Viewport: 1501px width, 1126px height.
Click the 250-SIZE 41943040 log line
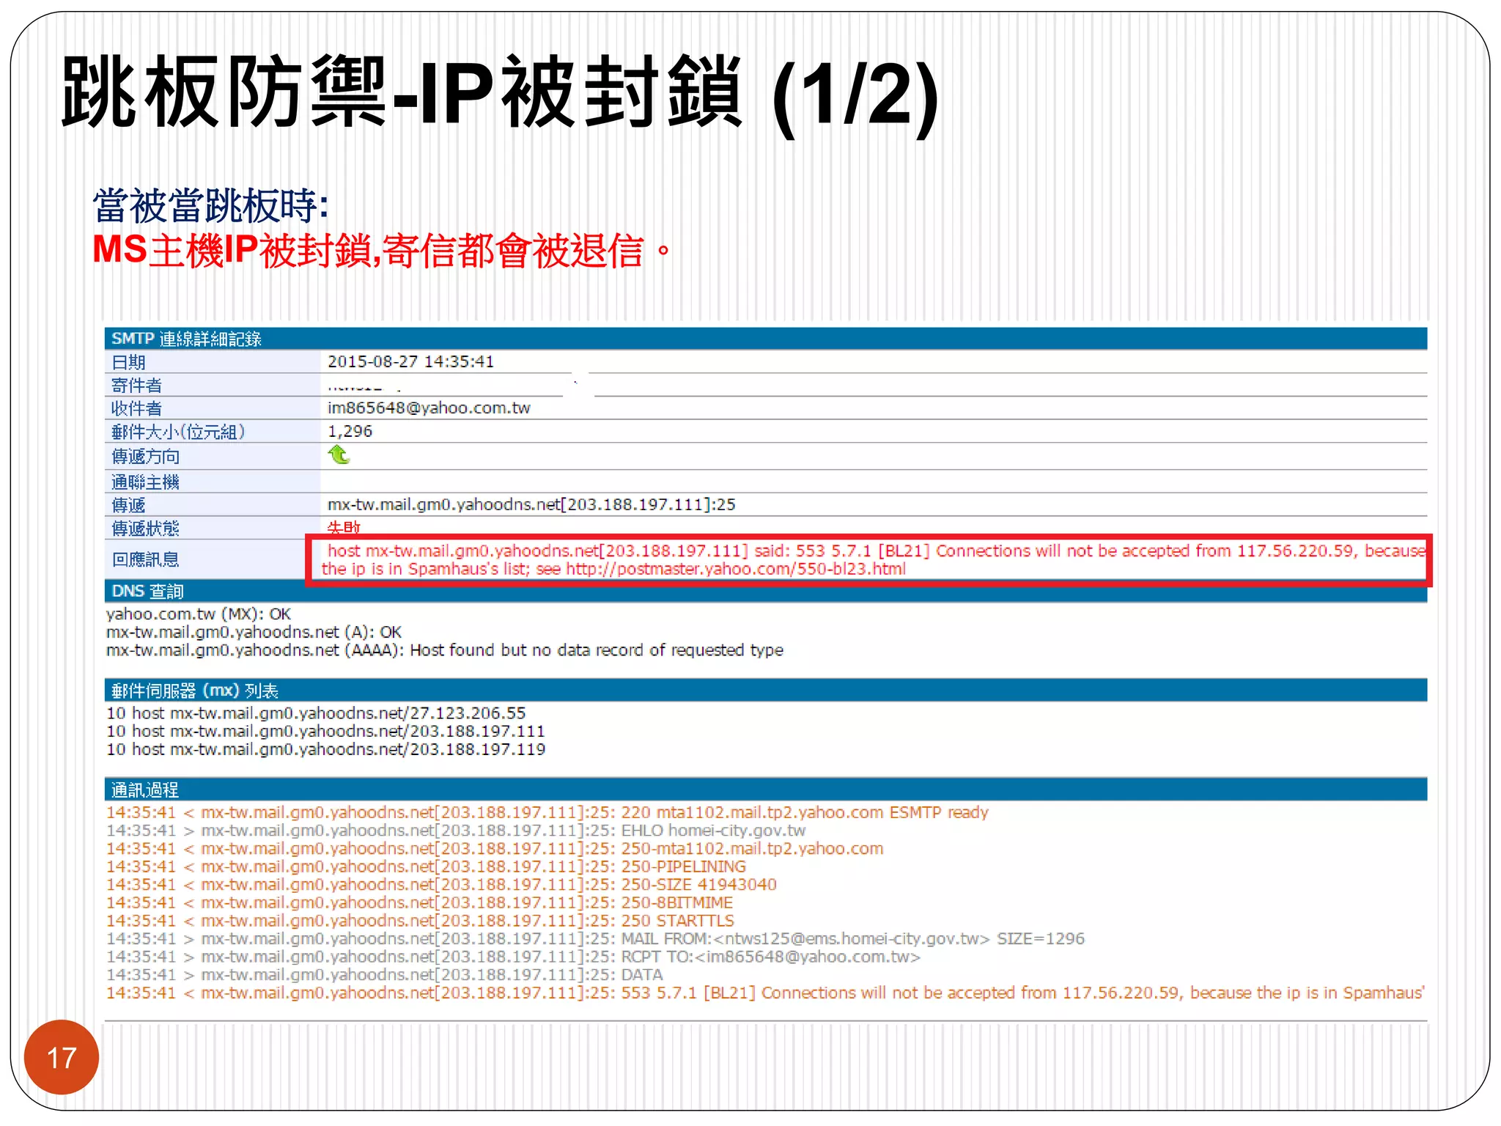click(x=441, y=884)
